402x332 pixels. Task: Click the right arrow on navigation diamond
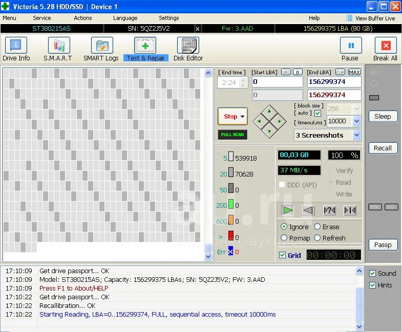point(280,121)
